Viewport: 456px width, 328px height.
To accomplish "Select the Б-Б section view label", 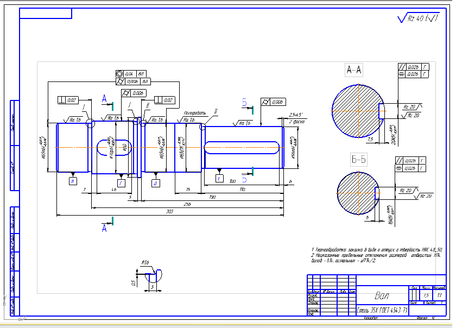I will coord(359,159).
